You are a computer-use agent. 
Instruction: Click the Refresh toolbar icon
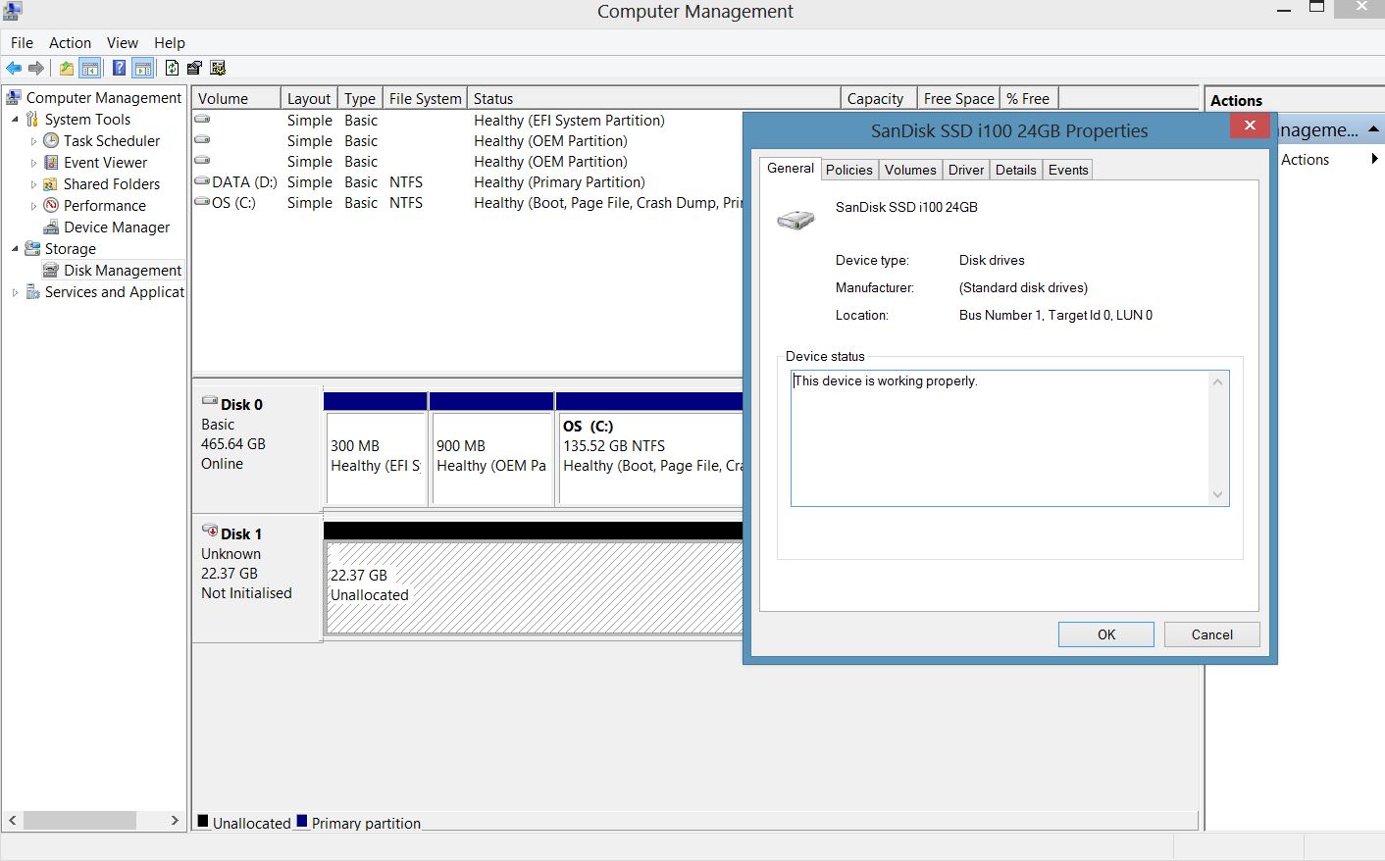coord(173,68)
